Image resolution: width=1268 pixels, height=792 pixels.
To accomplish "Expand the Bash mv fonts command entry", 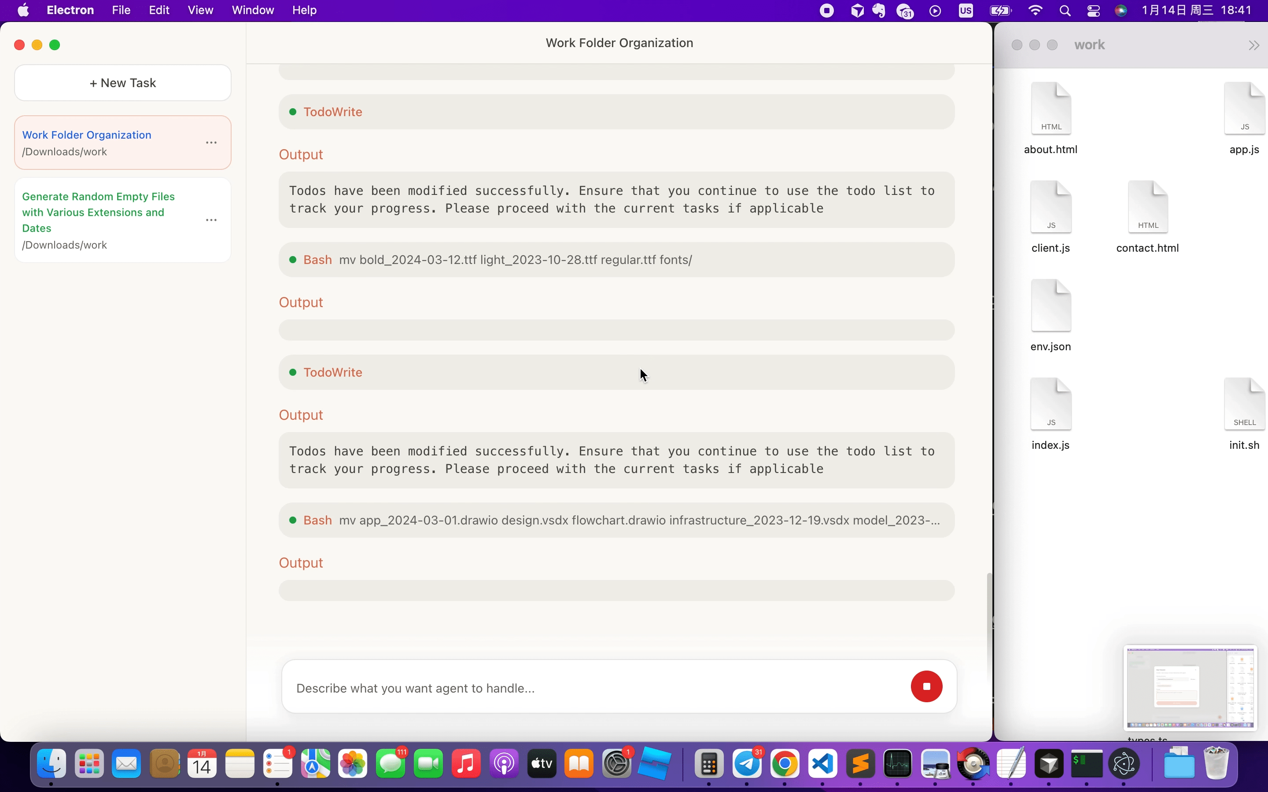I will tap(616, 260).
